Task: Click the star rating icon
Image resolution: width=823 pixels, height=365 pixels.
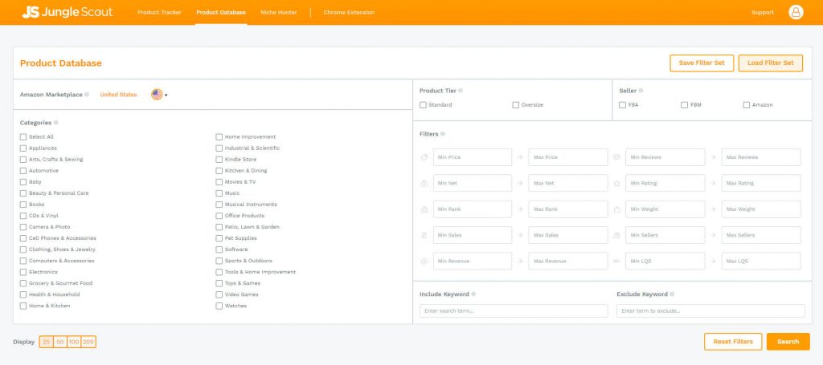Action: (616, 183)
